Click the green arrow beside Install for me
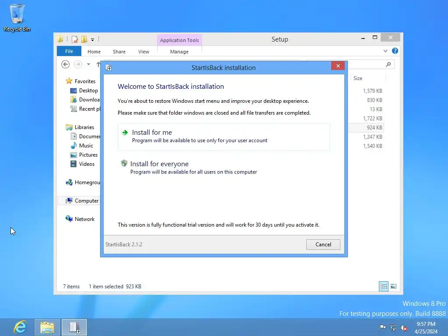Screen dimensions: 448x336 125,132
